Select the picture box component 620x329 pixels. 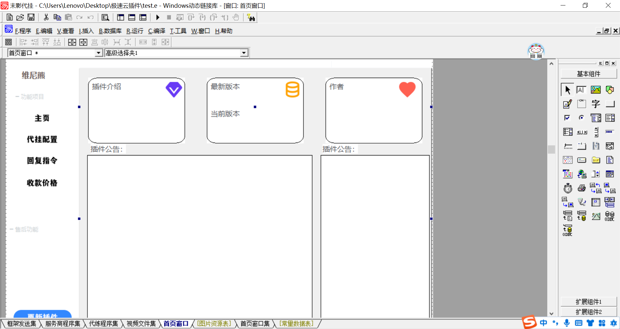(x=595, y=90)
